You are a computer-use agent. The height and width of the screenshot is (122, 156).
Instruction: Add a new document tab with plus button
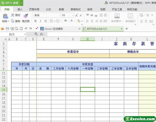(x=127, y=29)
